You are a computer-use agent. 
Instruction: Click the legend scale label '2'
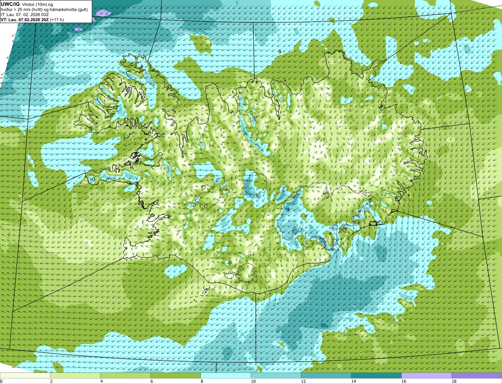click(51, 381)
